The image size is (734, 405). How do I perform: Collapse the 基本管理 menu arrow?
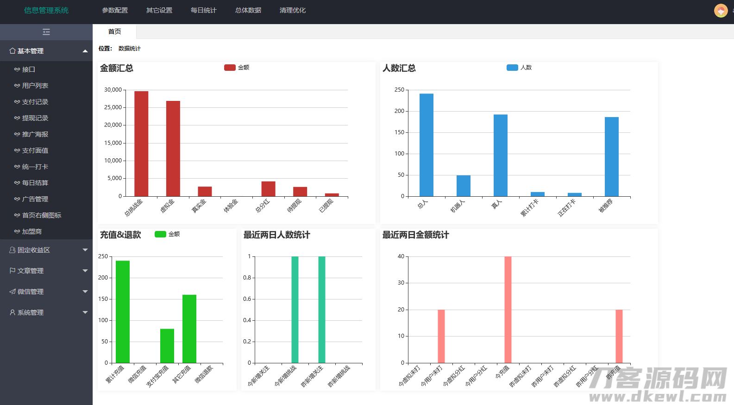coord(85,51)
